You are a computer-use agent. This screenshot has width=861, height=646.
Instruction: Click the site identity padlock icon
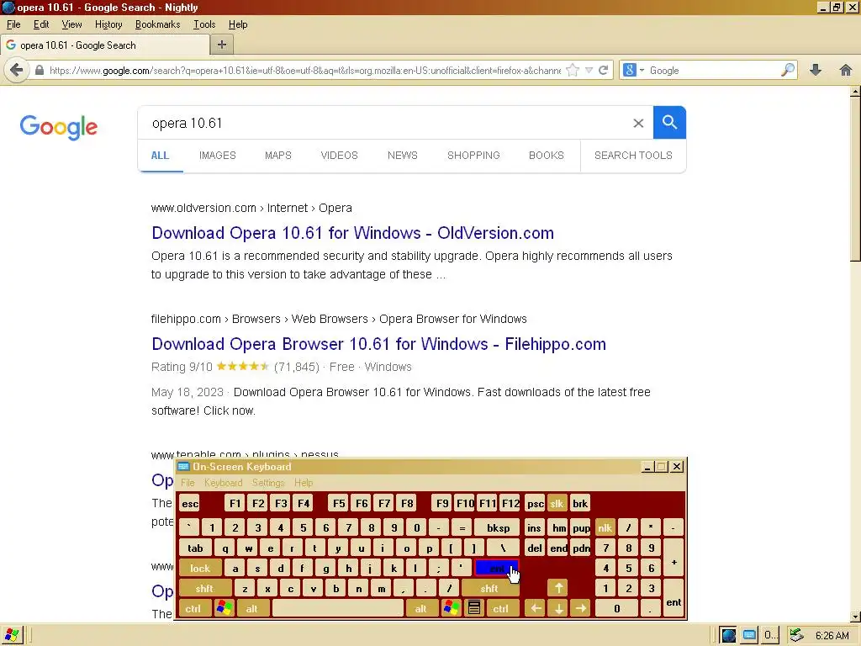coord(39,71)
